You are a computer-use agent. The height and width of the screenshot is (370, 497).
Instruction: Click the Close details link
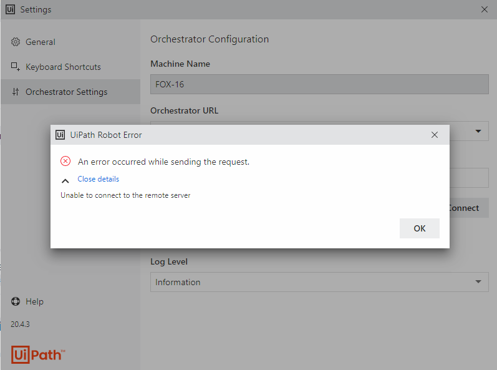click(98, 179)
